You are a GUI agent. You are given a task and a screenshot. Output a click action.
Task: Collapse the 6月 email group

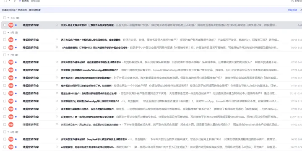[x=8, y=132]
